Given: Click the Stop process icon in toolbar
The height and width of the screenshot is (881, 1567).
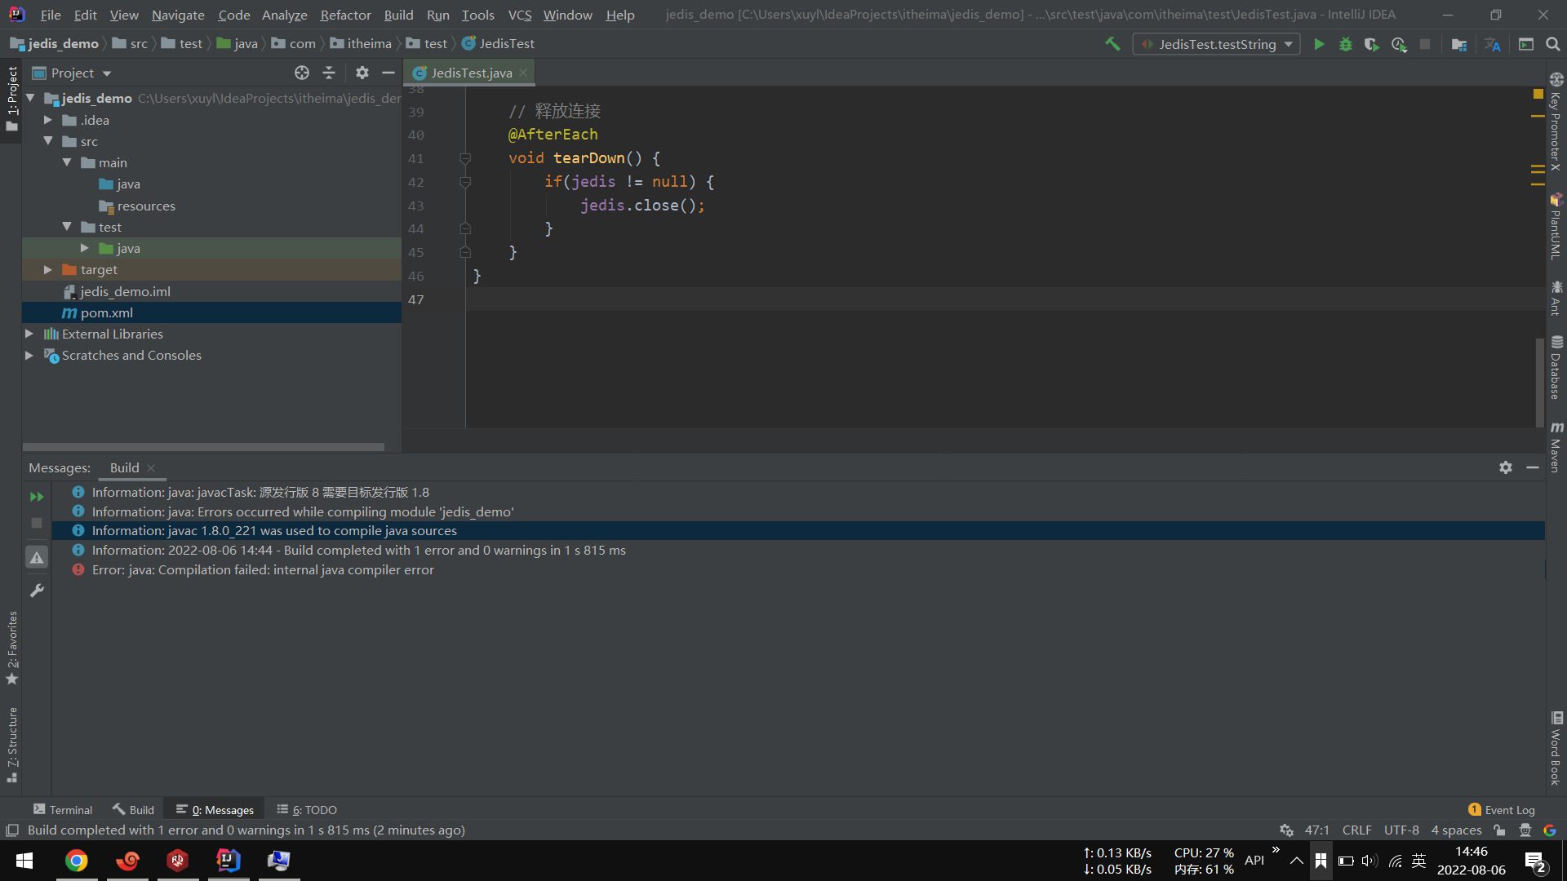Looking at the screenshot, I should (1425, 44).
